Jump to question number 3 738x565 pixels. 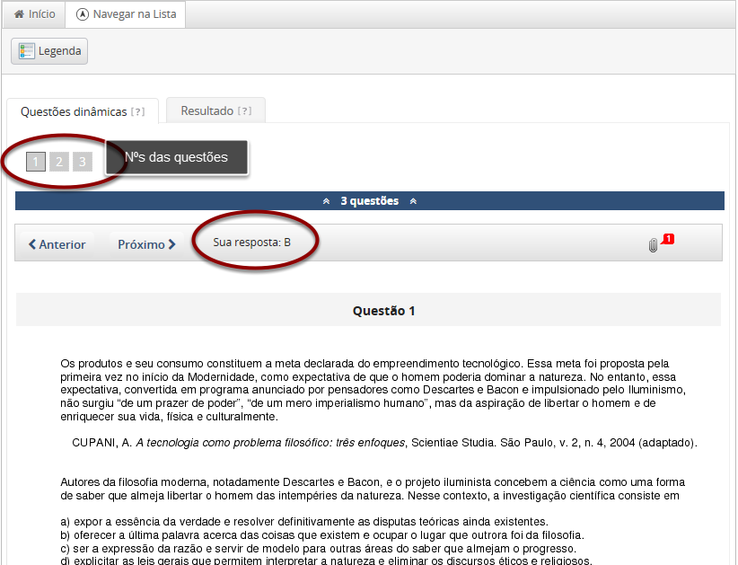(82, 162)
